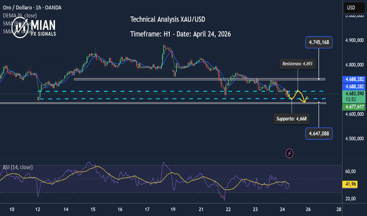Click the RSI value 41,96 label
Image resolution: width=367 pixels, height=216 pixels.
point(350,184)
